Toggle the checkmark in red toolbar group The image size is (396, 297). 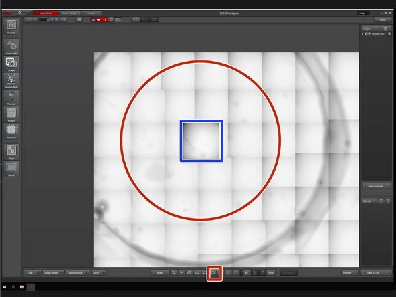pos(94,19)
